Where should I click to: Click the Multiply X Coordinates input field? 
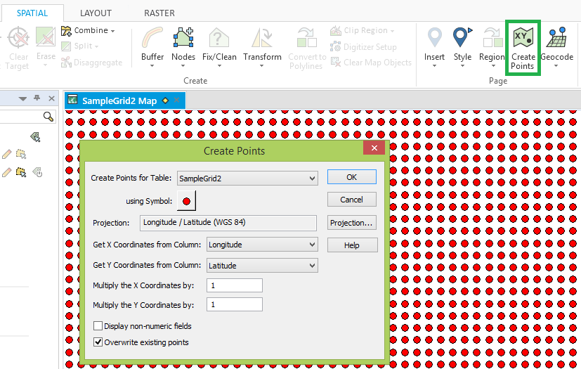[x=235, y=285]
